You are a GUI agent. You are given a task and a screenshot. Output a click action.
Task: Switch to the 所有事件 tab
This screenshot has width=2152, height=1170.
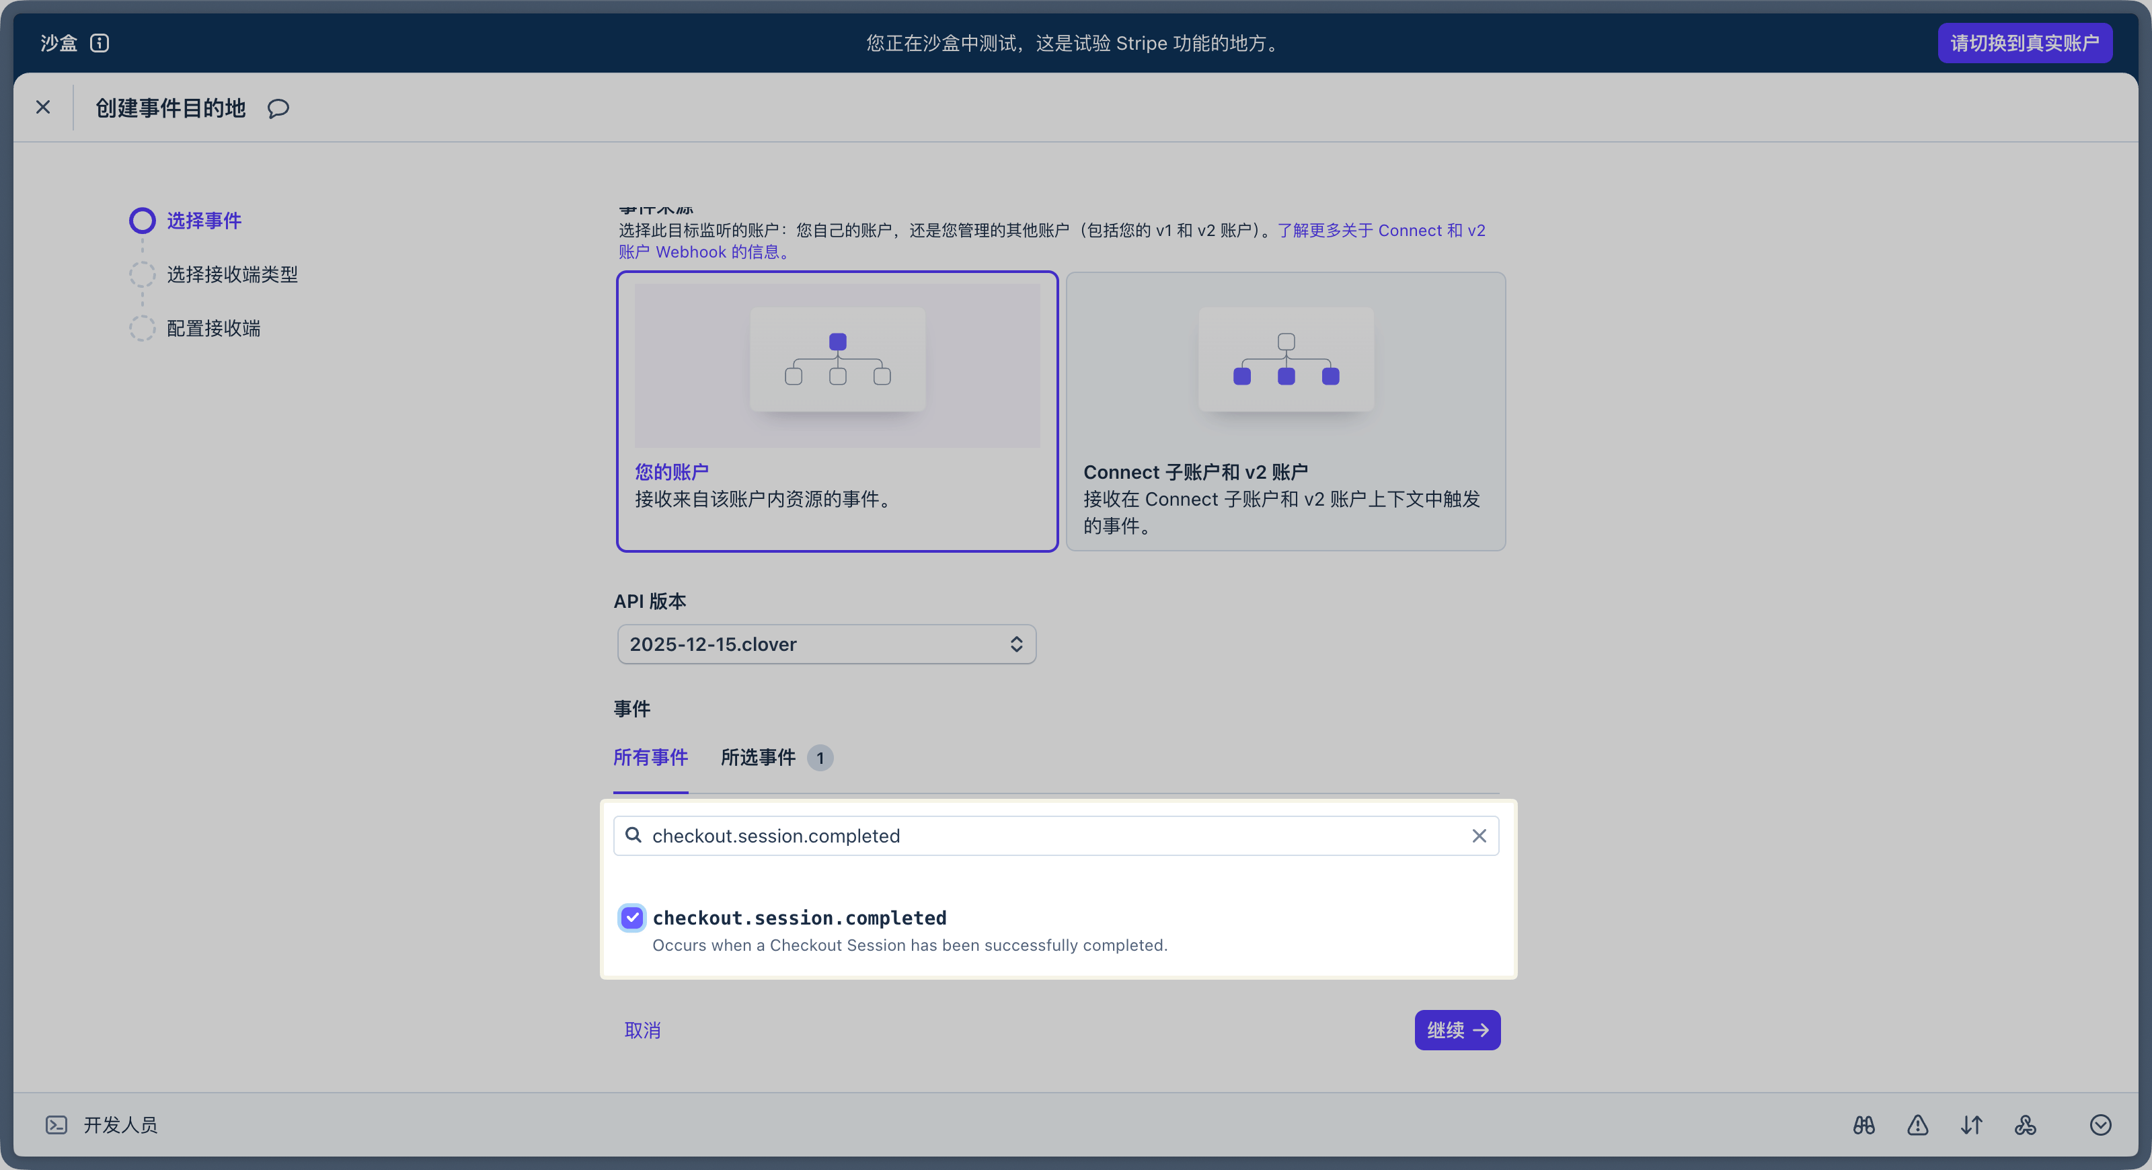[x=650, y=757]
